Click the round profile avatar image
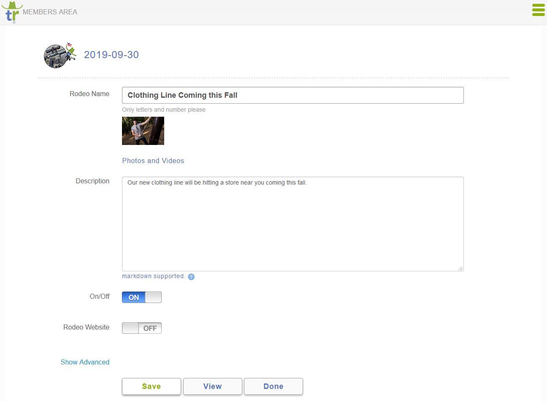Screen dimensions: 547x402 coord(55,56)
